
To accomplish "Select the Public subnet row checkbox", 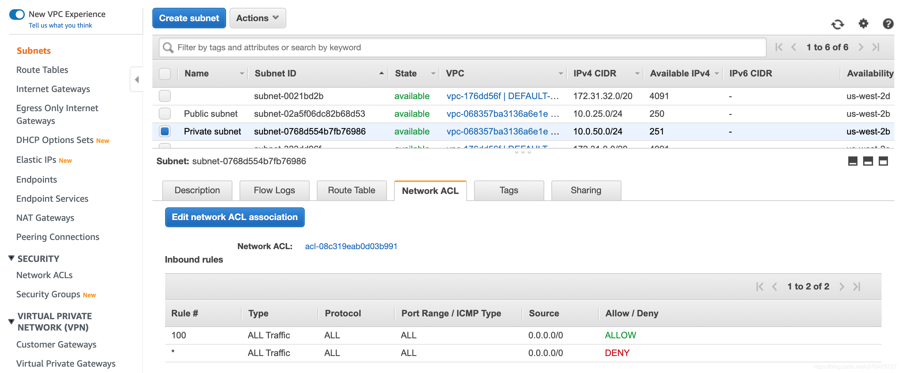I will pyautogui.click(x=165, y=114).
